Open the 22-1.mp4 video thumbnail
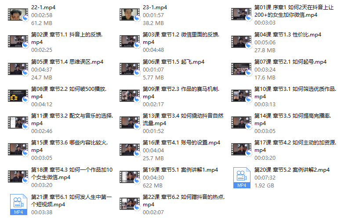352x223 pixels. coord(18,14)
